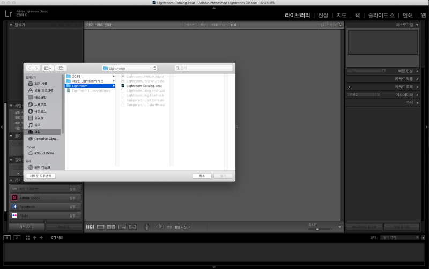Click dialog back navigation arrow
Image resolution: width=429 pixels, height=269 pixels.
[x=29, y=68]
